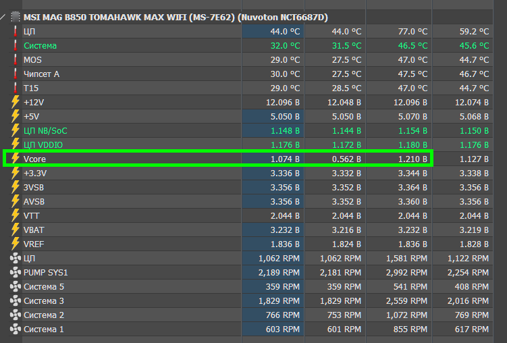Select the 1.828 В VREF value
Viewport: 507px width, 343px height.
(474, 244)
